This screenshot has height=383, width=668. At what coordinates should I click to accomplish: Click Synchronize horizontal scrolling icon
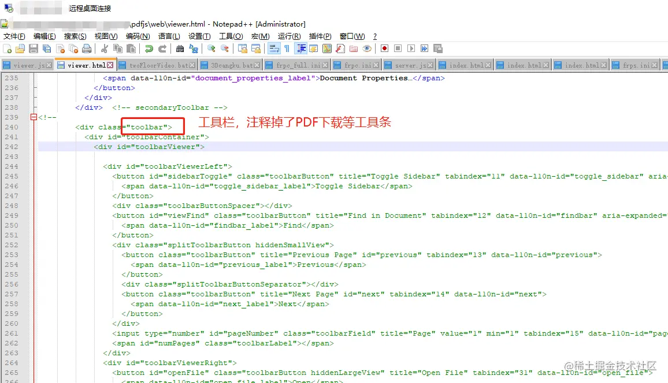(255, 49)
